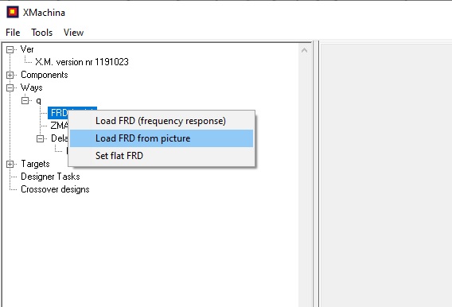The width and height of the screenshot is (452, 307).
Task: Choose Set flat FRD entry
Action: pyautogui.click(x=162, y=156)
